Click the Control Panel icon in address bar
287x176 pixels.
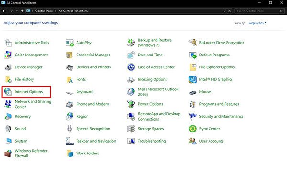tap(28, 11)
